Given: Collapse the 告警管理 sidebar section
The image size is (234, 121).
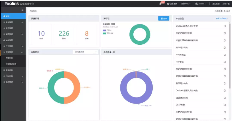Looking at the screenshot, I should point(22,52).
